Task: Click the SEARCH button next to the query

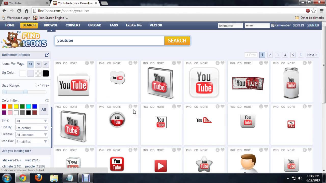Action: coord(177,40)
